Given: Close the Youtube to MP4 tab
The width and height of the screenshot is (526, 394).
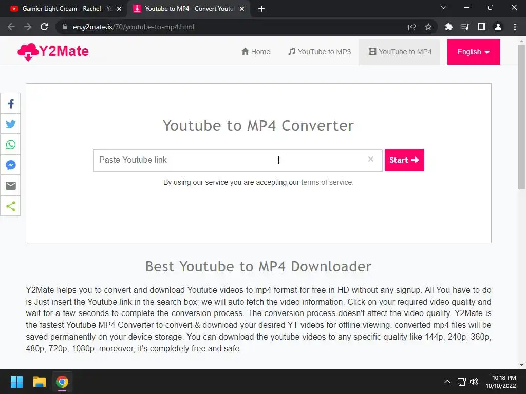Looking at the screenshot, I should click(x=242, y=9).
